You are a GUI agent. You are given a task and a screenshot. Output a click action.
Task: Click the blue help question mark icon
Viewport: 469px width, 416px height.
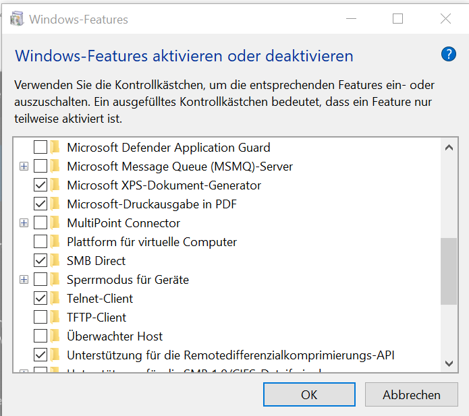pyautogui.click(x=449, y=55)
